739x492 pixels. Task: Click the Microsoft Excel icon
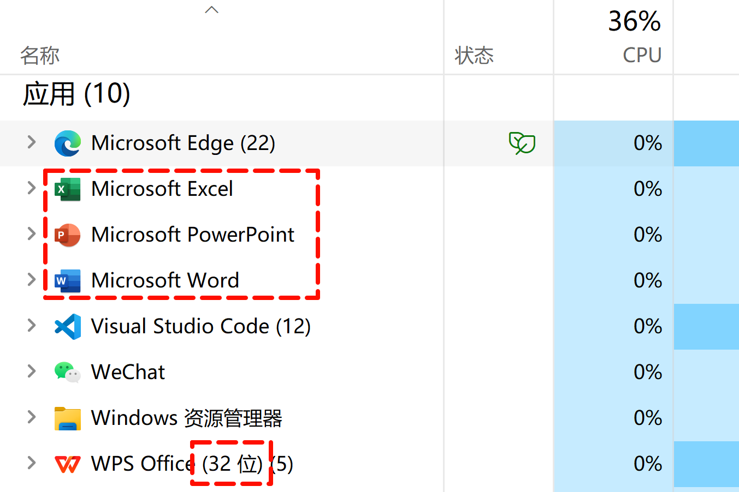[x=68, y=189]
